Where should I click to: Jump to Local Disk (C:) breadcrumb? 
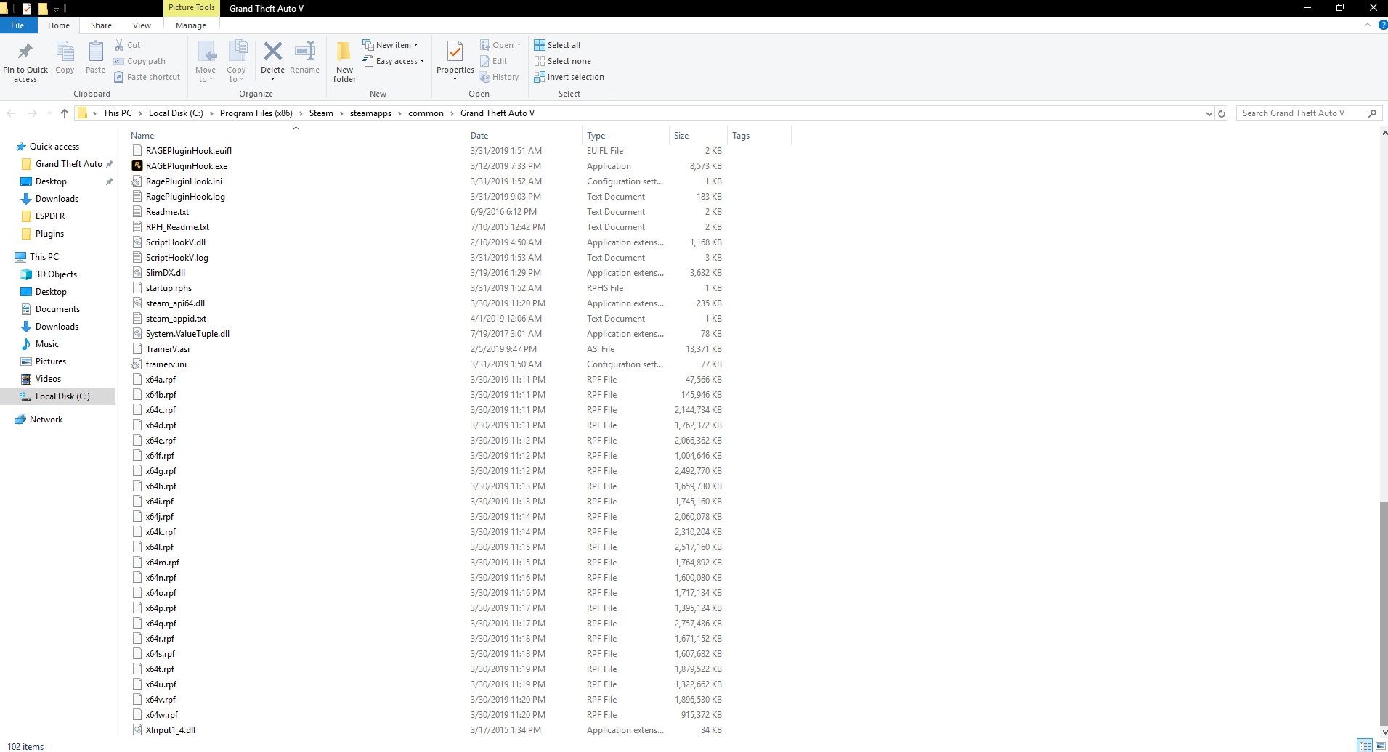point(176,113)
